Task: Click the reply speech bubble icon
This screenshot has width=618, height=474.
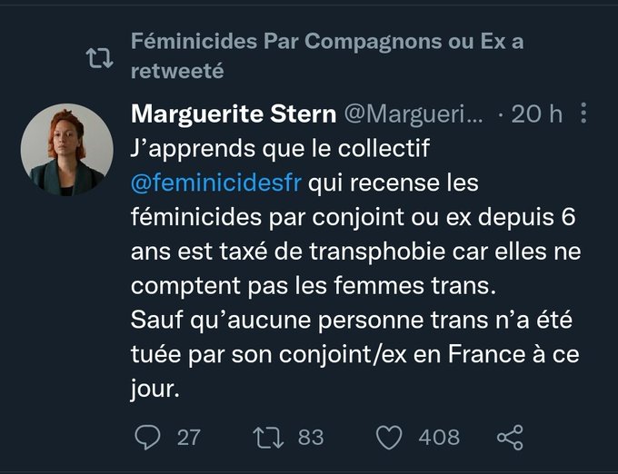Action: click(147, 438)
